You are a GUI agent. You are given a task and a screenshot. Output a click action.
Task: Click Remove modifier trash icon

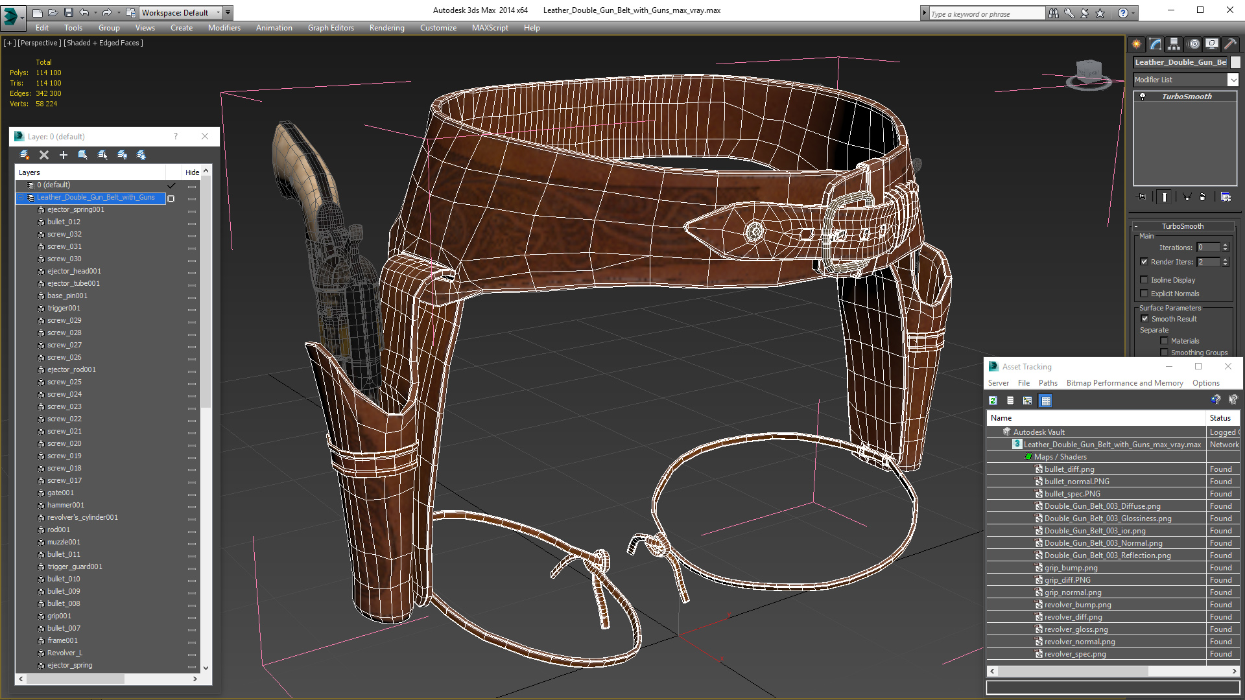[1203, 197]
